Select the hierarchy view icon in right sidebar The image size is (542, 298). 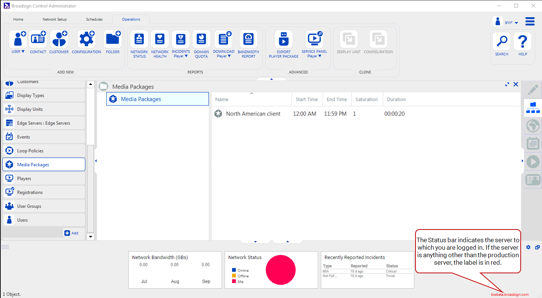[533, 107]
